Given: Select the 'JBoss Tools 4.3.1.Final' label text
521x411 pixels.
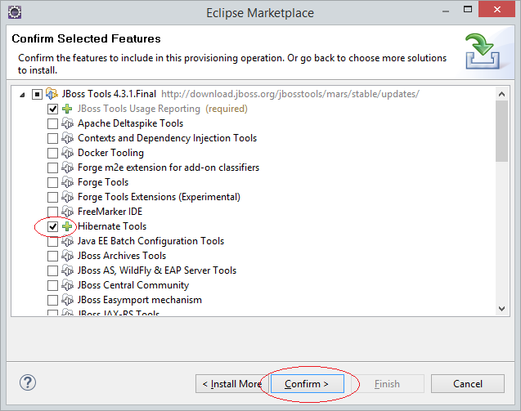Looking at the screenshot, I should [x=109, y=94].
